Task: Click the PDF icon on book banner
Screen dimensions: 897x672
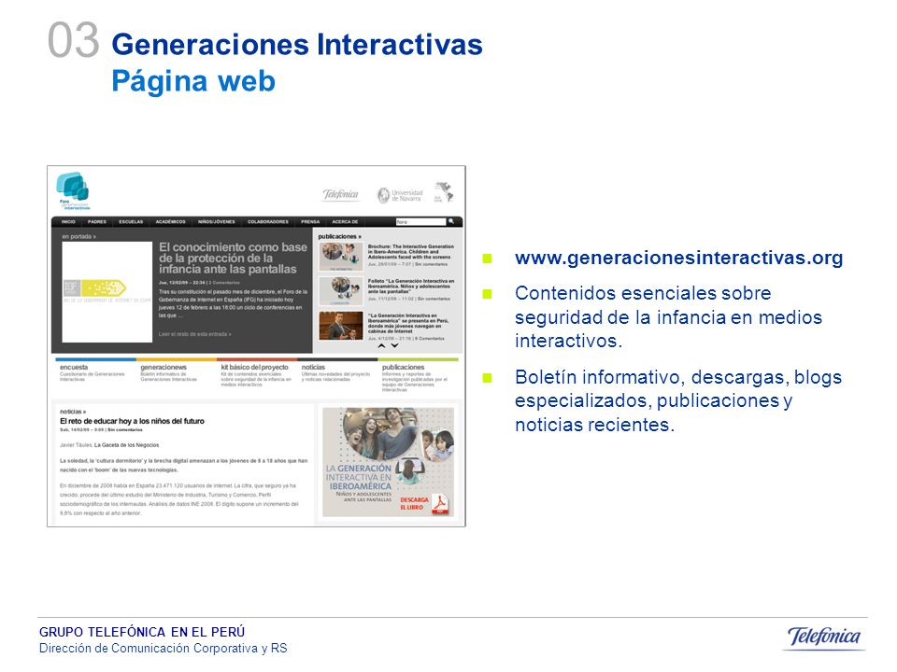Action: coord(440,503)
